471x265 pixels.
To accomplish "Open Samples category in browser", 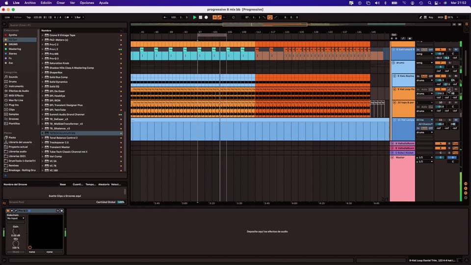I will click(14, 114).
